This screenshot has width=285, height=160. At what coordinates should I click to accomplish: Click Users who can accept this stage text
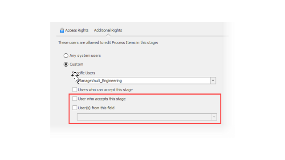point(105,90)
